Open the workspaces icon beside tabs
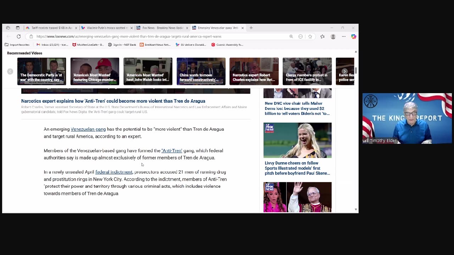 point(8,28)
